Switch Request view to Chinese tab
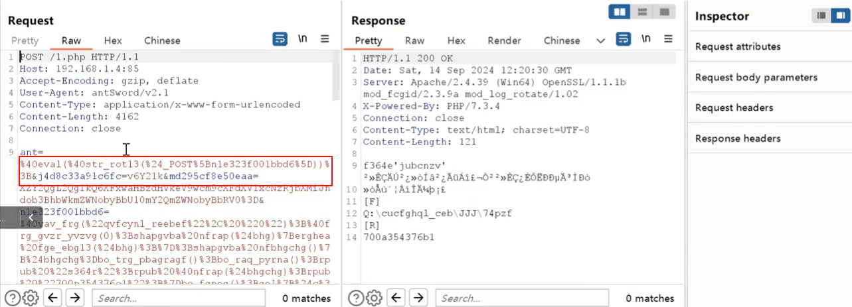 tap(162, 40)
